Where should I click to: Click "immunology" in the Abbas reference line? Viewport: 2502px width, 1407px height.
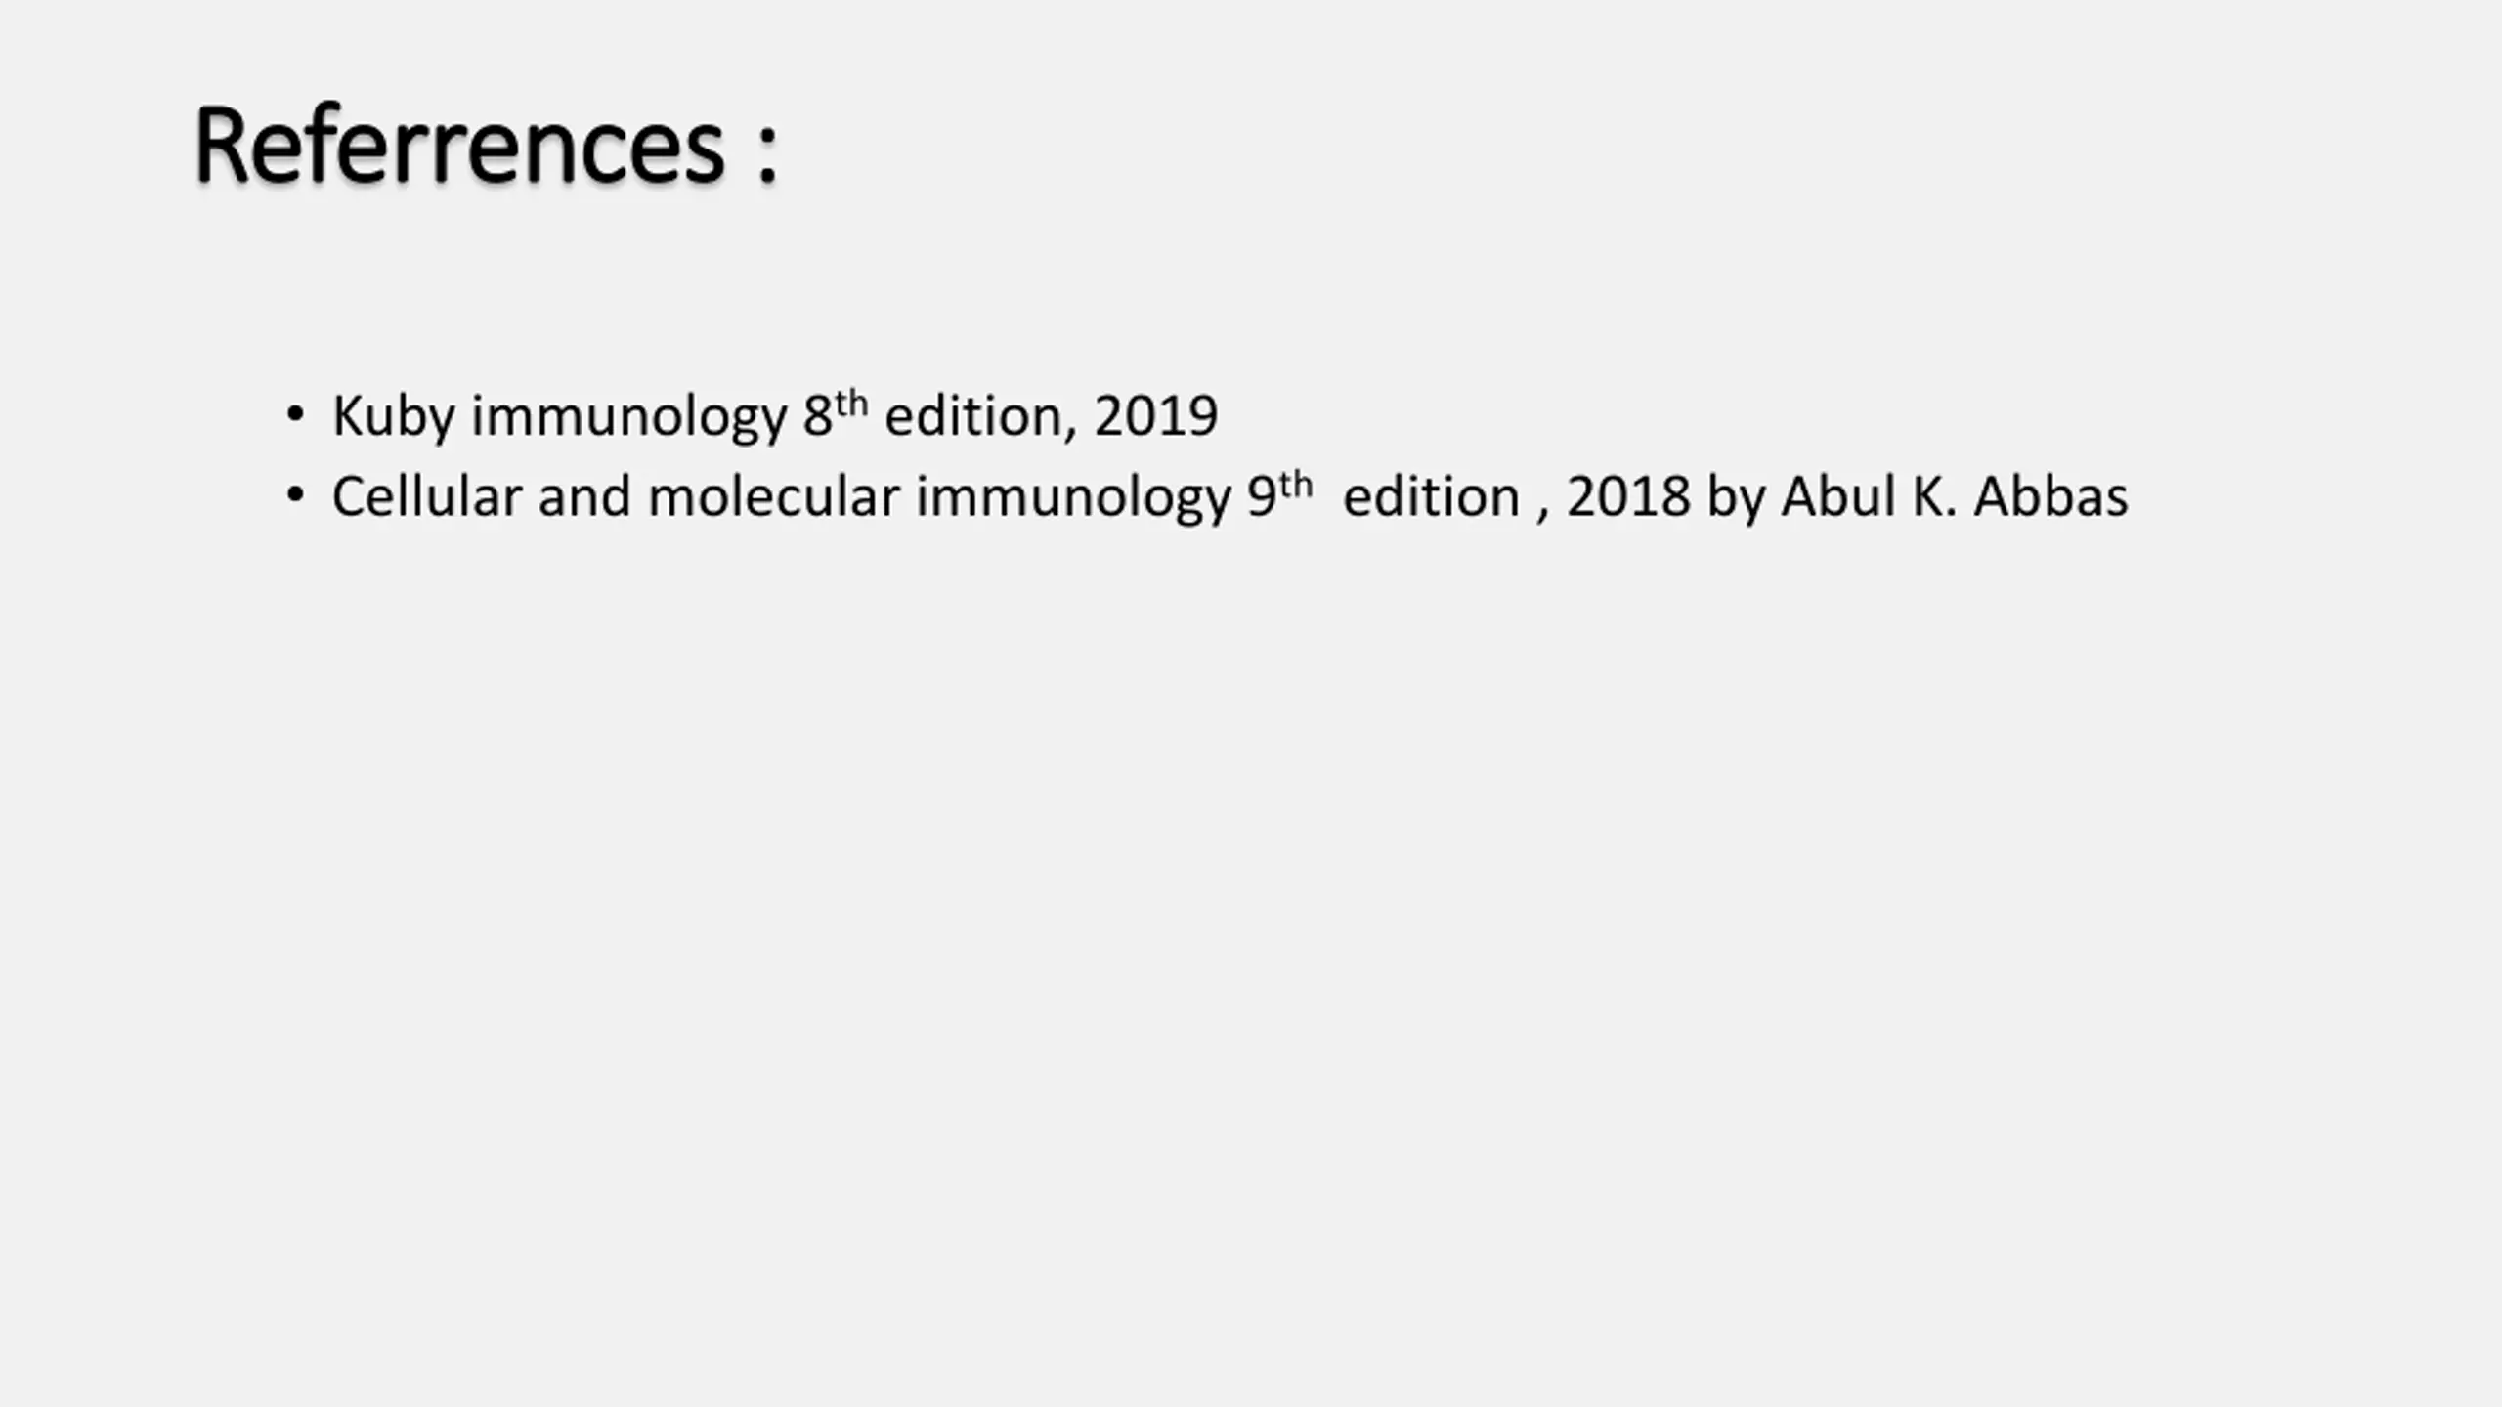(1073, 496)
